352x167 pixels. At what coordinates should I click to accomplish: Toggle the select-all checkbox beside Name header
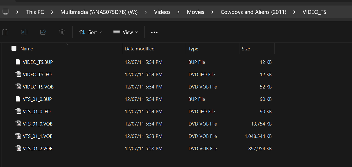tap(14, 48)
